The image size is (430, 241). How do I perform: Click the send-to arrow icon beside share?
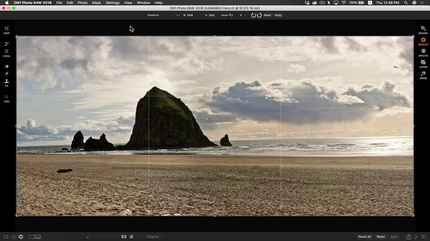416,237
